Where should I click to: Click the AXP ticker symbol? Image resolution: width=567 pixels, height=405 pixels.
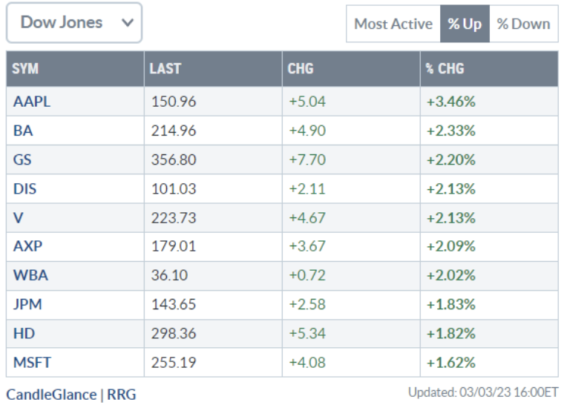27,246
